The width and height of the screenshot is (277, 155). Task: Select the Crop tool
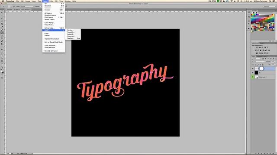2,24
